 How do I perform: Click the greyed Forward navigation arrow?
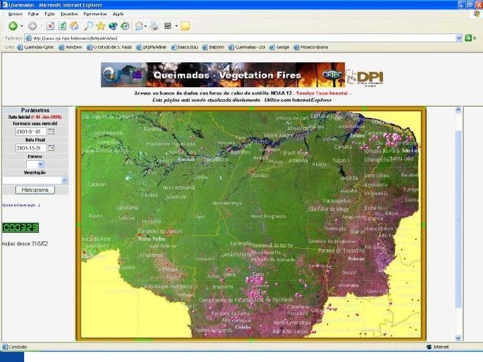click(32, 26)
